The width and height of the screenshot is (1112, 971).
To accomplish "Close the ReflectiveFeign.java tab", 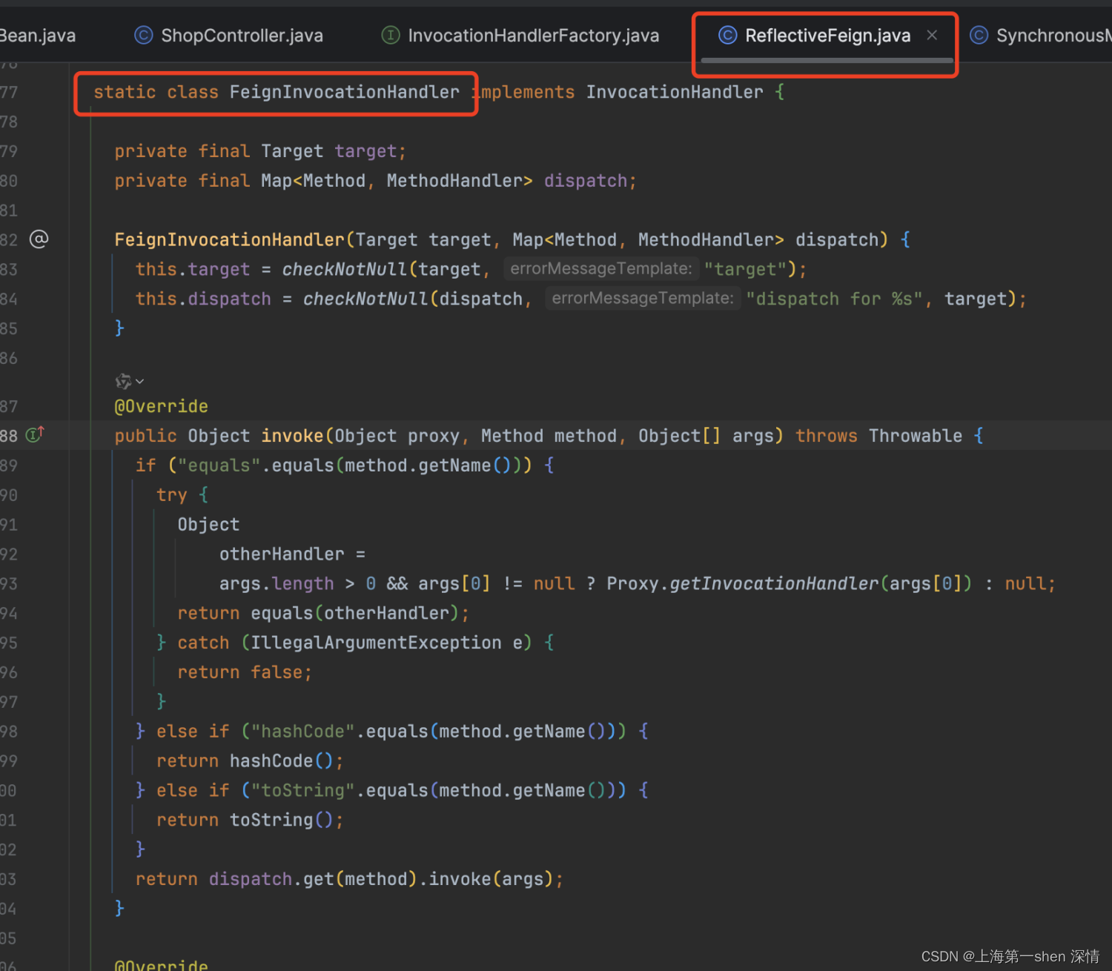I will [x=932, y=35].
